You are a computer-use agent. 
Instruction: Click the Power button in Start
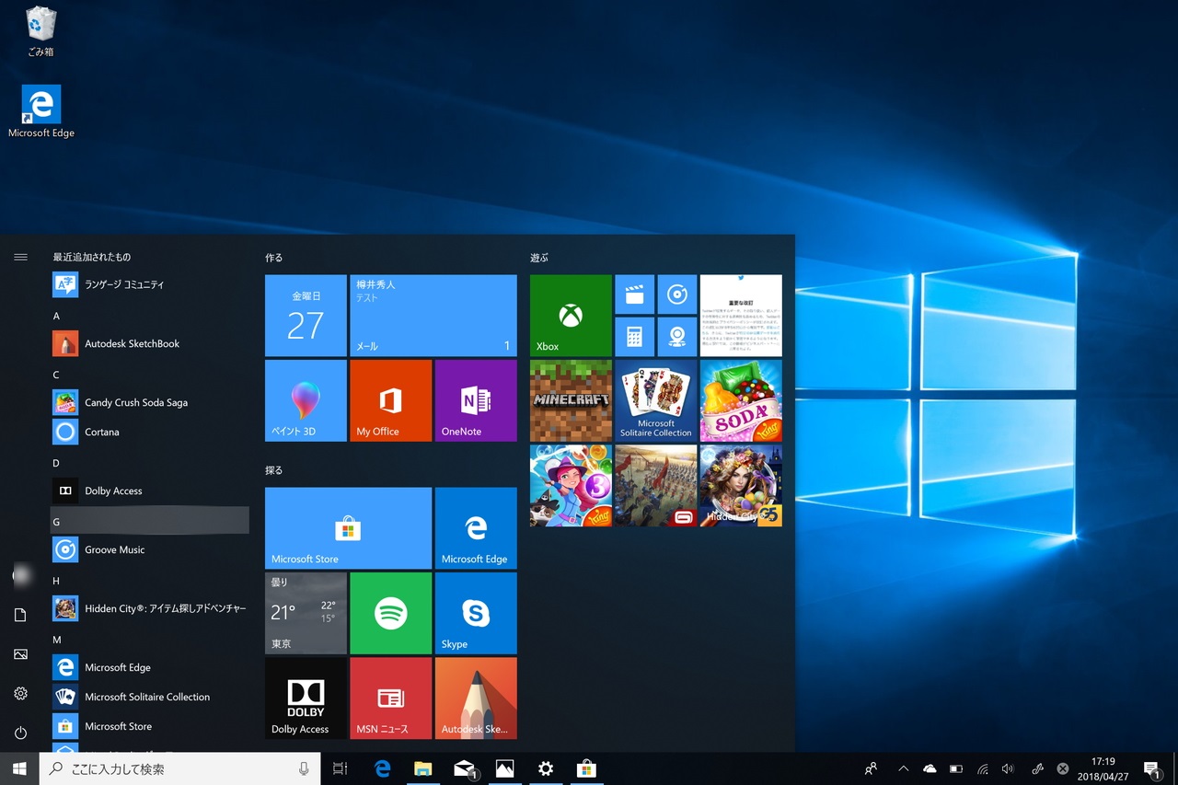[20, 733]
